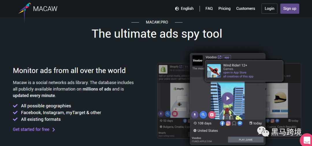The width and height of the screenshot is (312, 146).
Task: Click download icon on Voodoo card
Action: coord(195,115)
